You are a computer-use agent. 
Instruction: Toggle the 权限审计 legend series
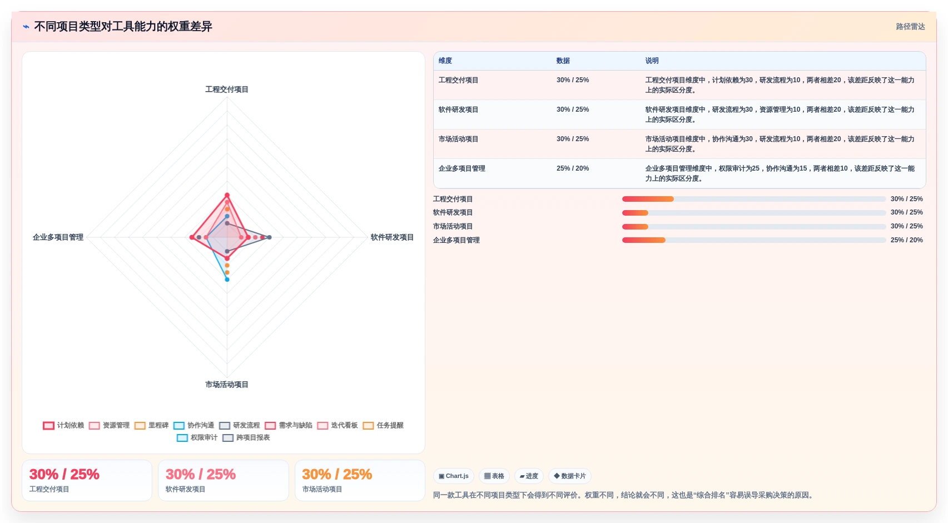click(197, 437)
